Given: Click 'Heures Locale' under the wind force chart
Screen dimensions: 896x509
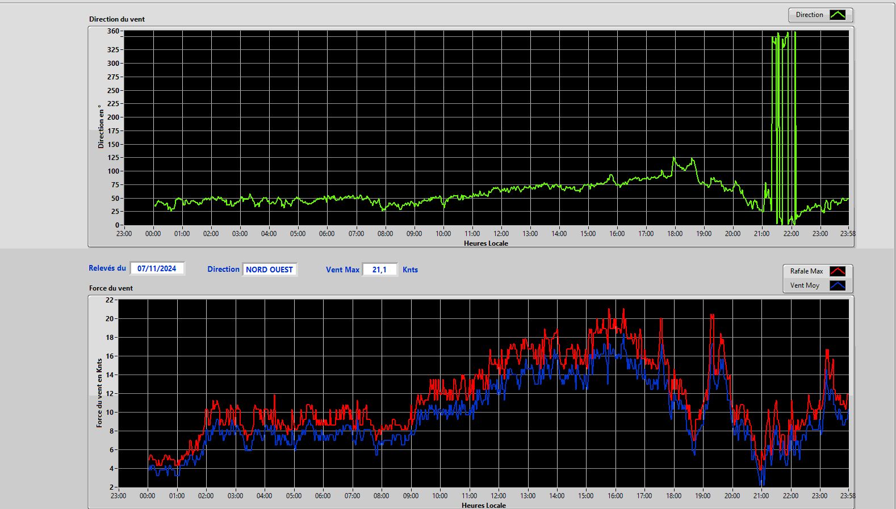Looking at the screenshot, I should [x=484, y=505].
